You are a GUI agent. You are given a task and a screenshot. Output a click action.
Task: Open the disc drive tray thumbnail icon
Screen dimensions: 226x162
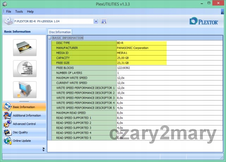click(x=25, y=47)
